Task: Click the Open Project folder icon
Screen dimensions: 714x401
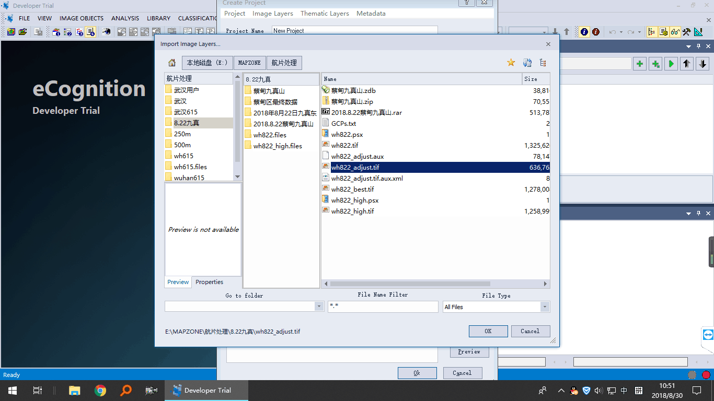Action: coord(22,32)
